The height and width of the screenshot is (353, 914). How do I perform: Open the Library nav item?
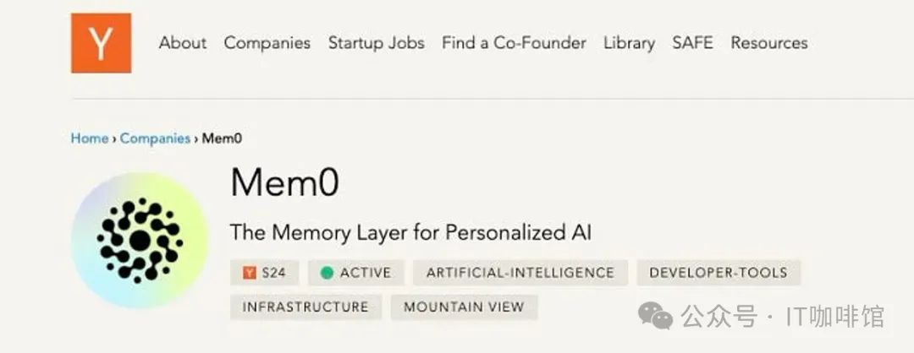(x=629, y=43)
